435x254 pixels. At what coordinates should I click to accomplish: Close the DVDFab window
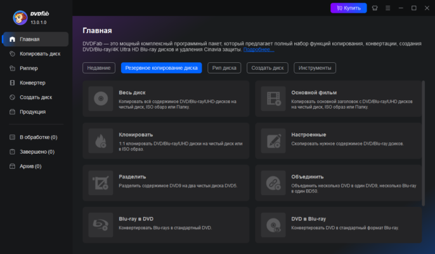(427, 8)
